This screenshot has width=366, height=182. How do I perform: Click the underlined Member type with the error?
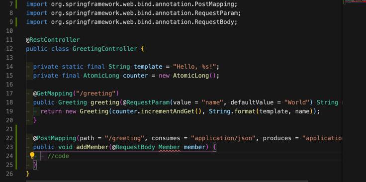coord(169,147)
